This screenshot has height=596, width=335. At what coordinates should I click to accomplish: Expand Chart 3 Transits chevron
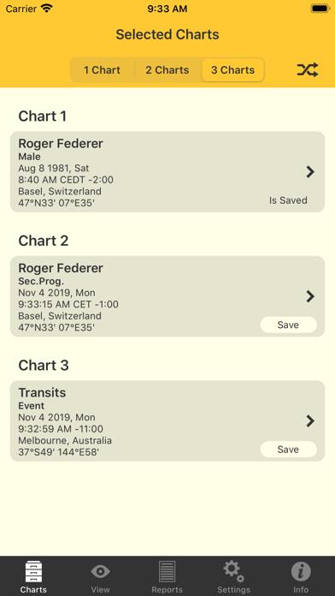310,421
